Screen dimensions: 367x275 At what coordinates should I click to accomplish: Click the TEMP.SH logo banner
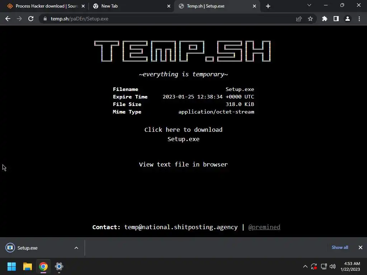tap(182, 51)
